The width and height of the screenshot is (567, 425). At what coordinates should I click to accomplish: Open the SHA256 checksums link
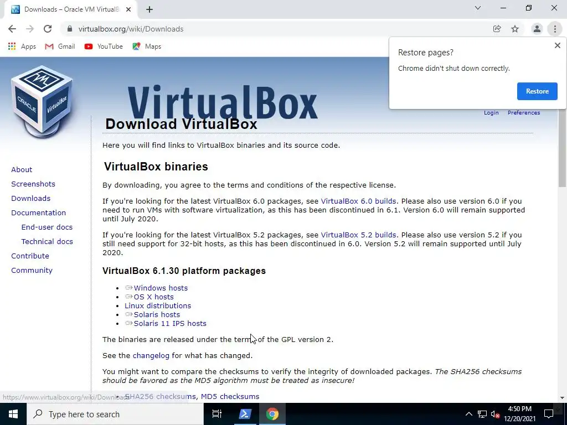click(160, 396)
